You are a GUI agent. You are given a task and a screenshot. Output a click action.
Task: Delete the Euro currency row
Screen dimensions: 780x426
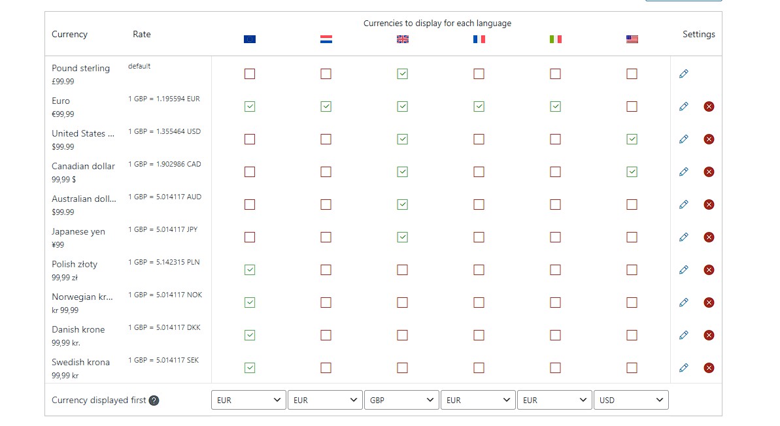click(709, 106)
